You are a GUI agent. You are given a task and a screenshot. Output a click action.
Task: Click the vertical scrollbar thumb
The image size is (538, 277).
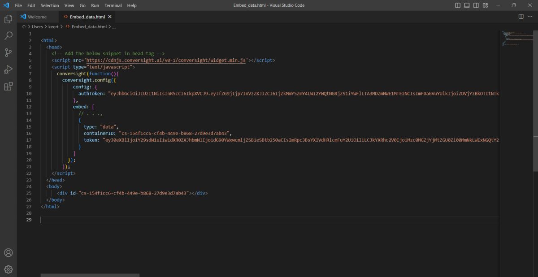(535, 100)
